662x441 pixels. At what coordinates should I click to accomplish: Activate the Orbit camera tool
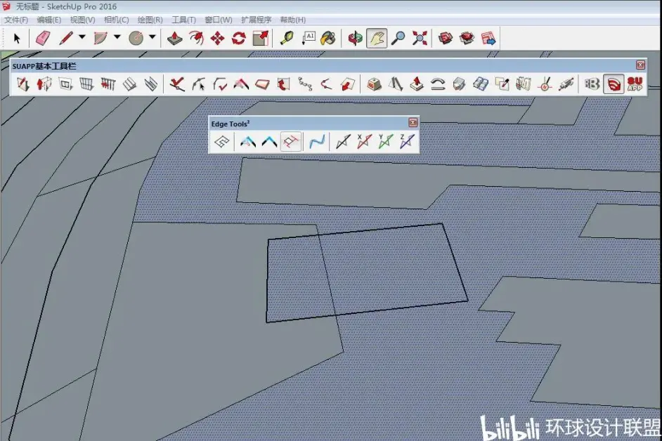tap(355, 38)
